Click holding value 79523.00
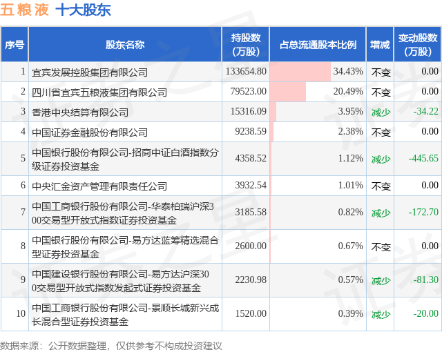This screenshot has height=352, width=442. 249,91
